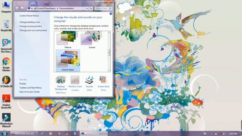Switch to Removable Disk (G:) taskbar button
Image resolution: width=242 pixels, height=136 pixels.
[24, 133]
